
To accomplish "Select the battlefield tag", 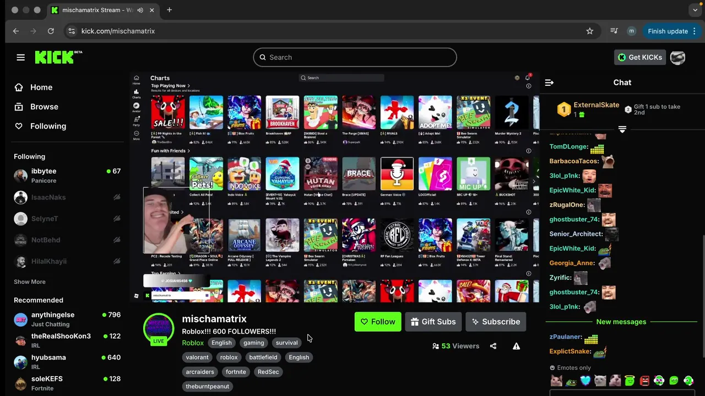I will click(263, 358).
